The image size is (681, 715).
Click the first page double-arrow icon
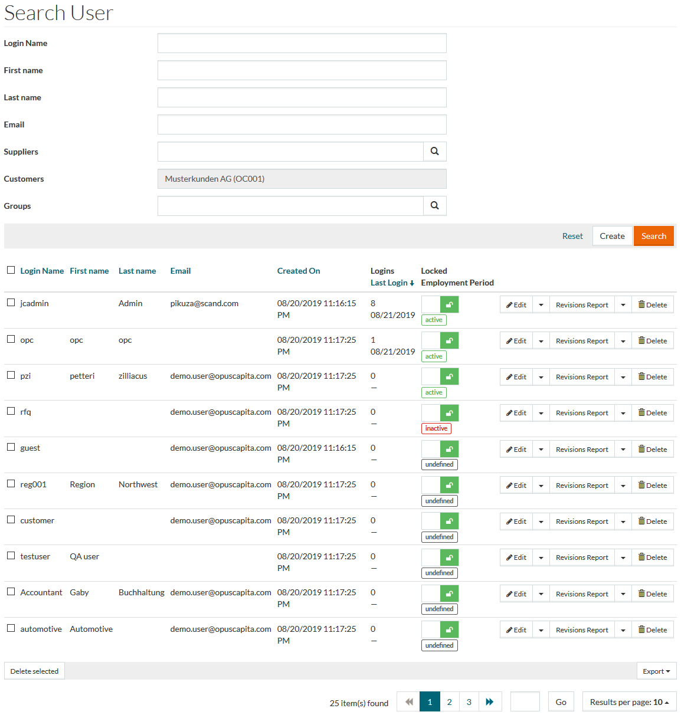408,702
